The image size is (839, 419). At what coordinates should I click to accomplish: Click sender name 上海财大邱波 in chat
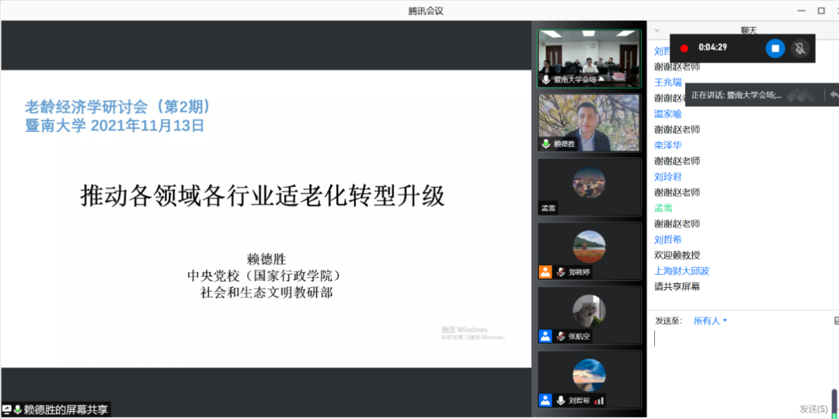(681, 271)
